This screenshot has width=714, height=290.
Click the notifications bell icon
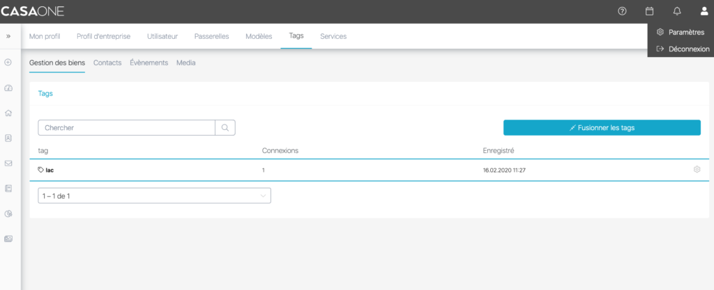click(676, 11)
